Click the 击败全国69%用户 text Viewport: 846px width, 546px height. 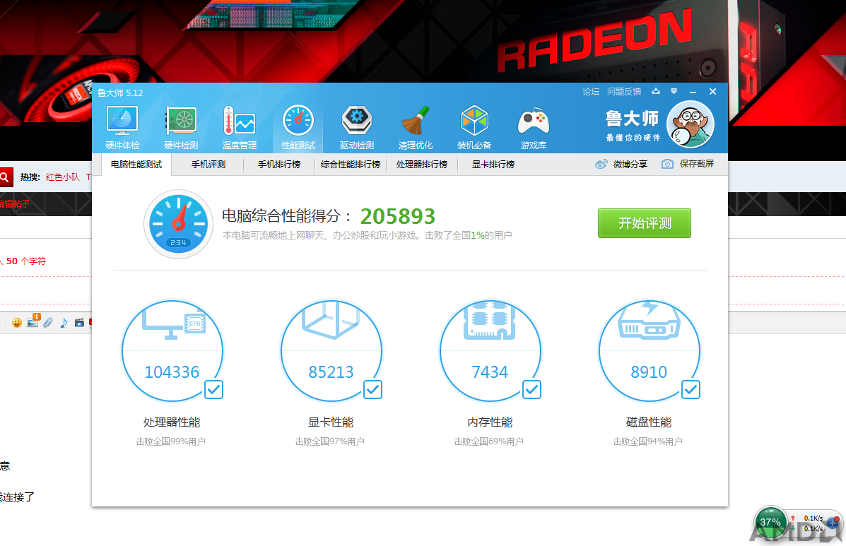(489, 441)
